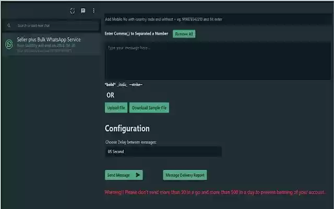Open the Message Delivery Report
Image resolution: width=334 pixels, height=209 pixels.
(185, 175)
